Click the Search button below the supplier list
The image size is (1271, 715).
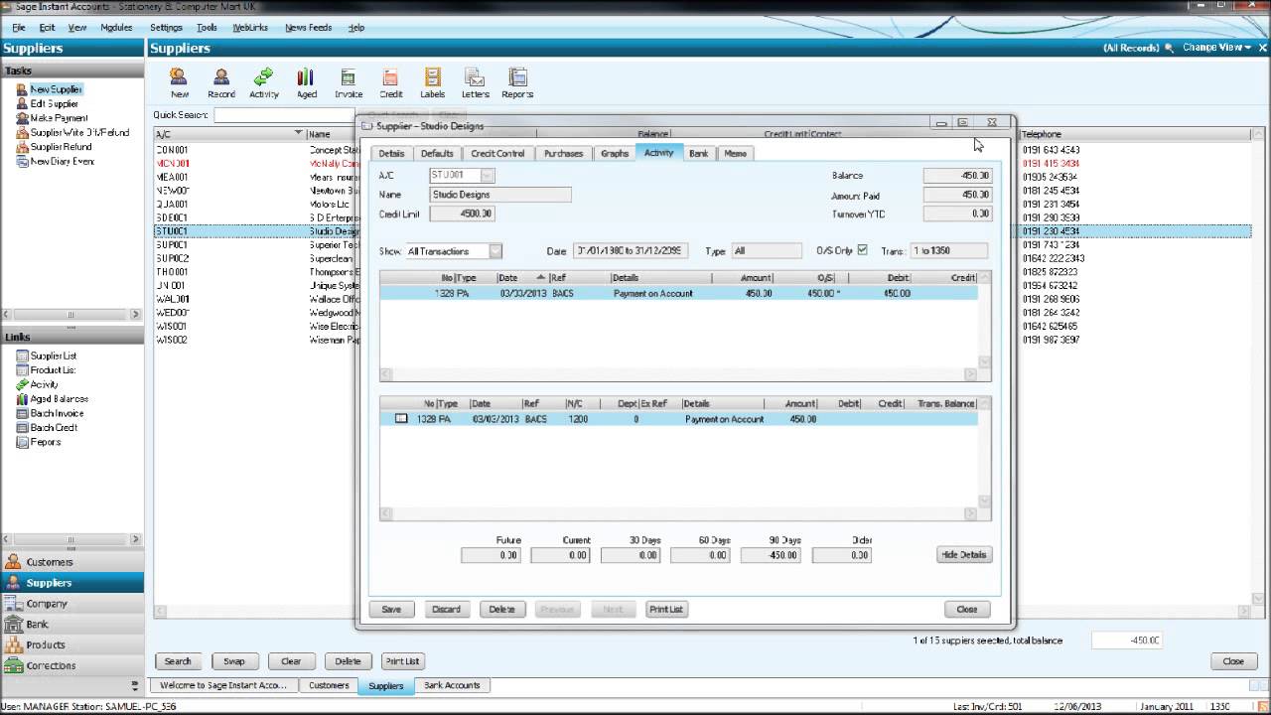coord(178,660)
